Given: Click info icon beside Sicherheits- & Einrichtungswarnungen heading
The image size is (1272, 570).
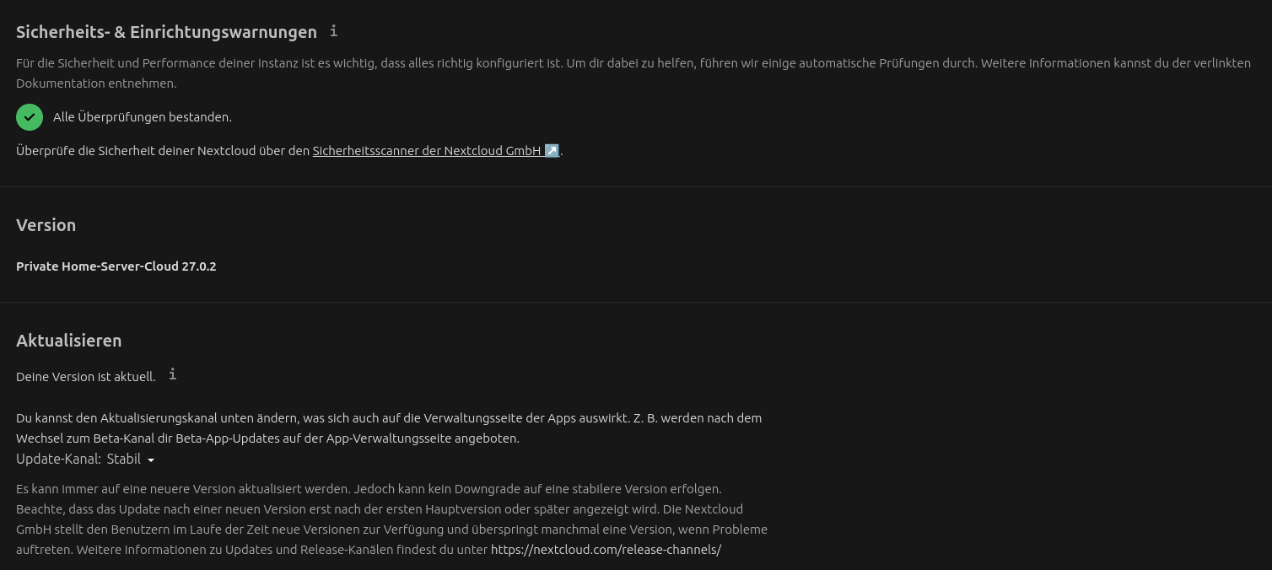Looking at the screenshot, I should click(x=333, y=31).
